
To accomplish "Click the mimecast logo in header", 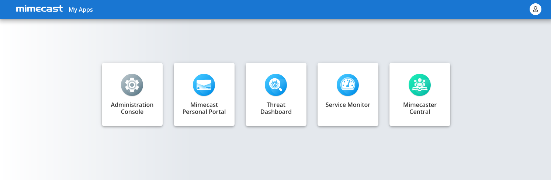I will coord(39,9).
